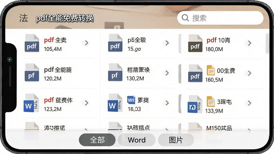Image resolution: width=274 pixels, height=154 pixels.
Task: Choose the pf file icon beside 130,2M
Action: tap(115, 72)
